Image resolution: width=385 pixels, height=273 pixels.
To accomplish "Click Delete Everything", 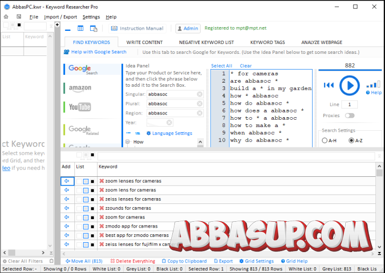I will point(133,261).
